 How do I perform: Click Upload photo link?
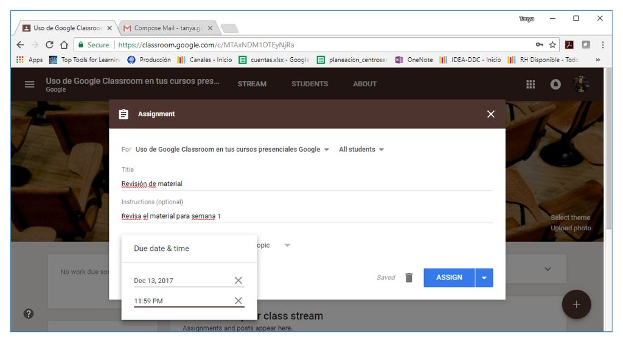(x=571, y=228)
